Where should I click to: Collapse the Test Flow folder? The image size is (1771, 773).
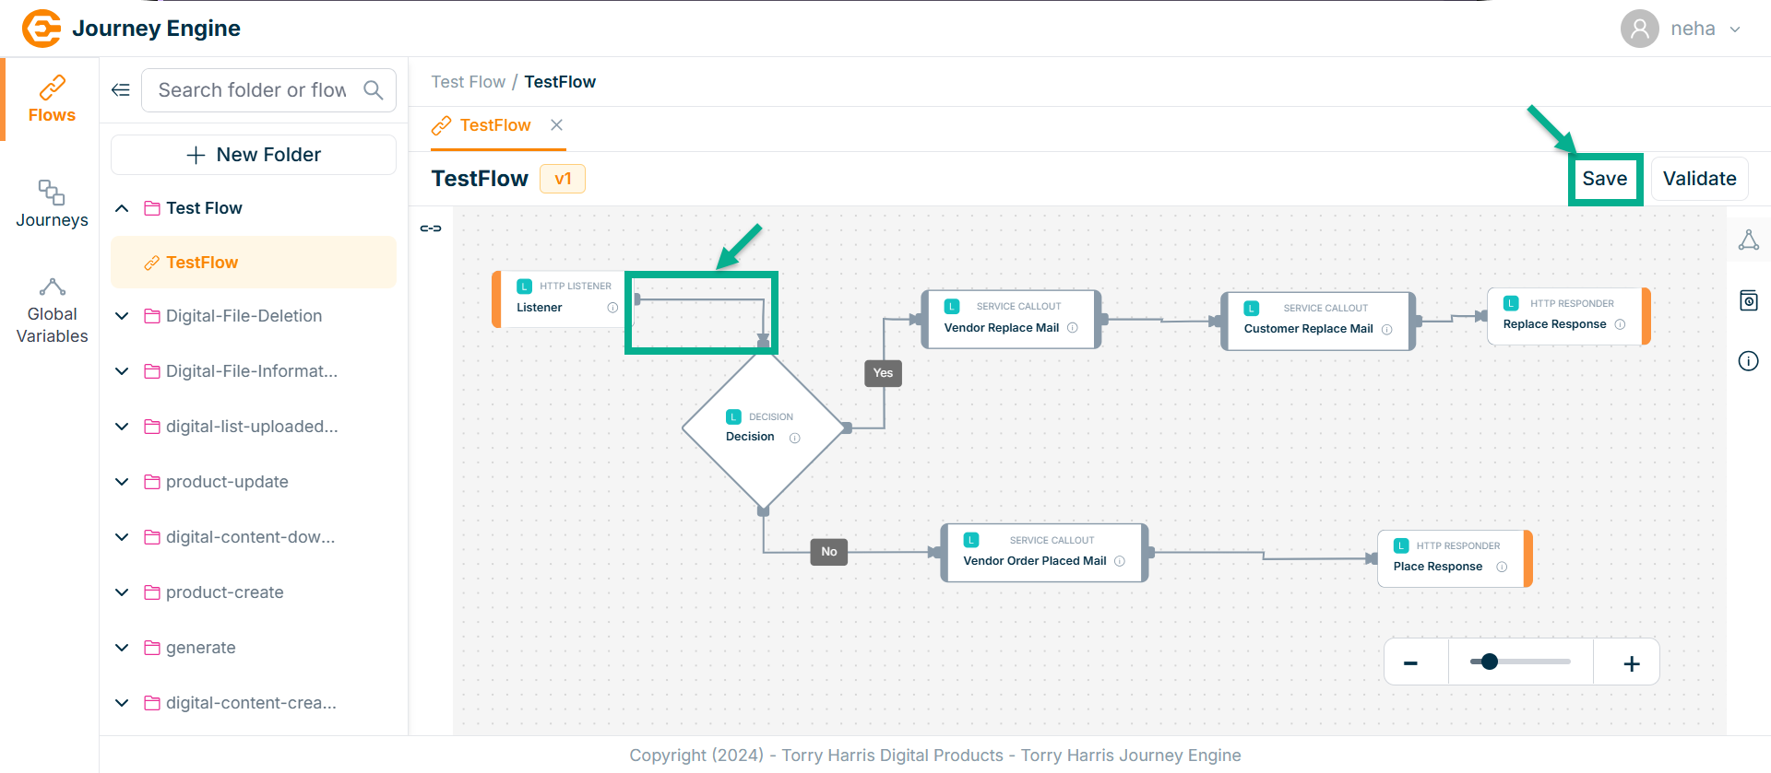point(122,208)
